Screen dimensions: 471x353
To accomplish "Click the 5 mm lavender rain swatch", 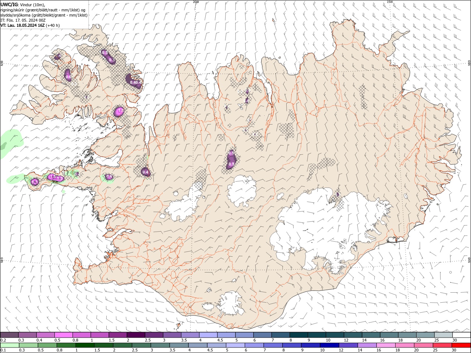I will (235, 345).
